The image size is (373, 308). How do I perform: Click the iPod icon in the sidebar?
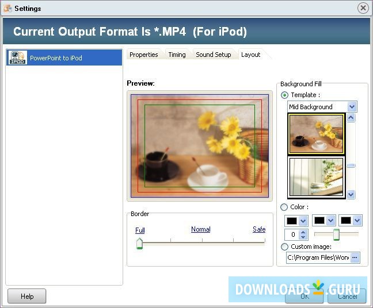pyautogui.click(x=18, y=57)
